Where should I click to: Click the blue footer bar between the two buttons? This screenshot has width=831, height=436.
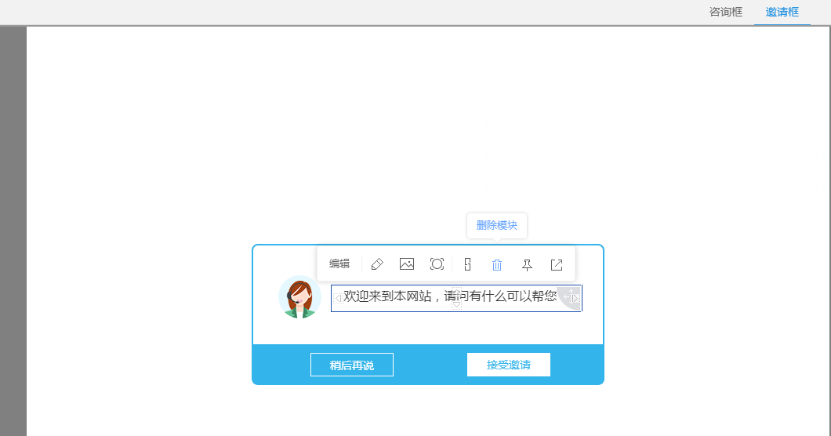430,365
